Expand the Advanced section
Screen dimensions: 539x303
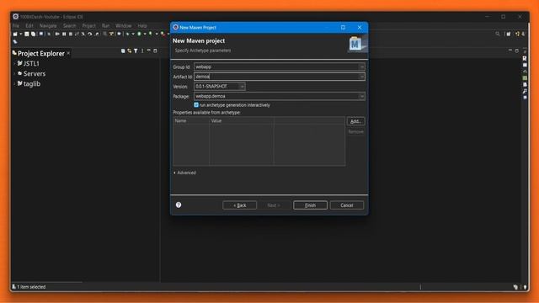174,173
